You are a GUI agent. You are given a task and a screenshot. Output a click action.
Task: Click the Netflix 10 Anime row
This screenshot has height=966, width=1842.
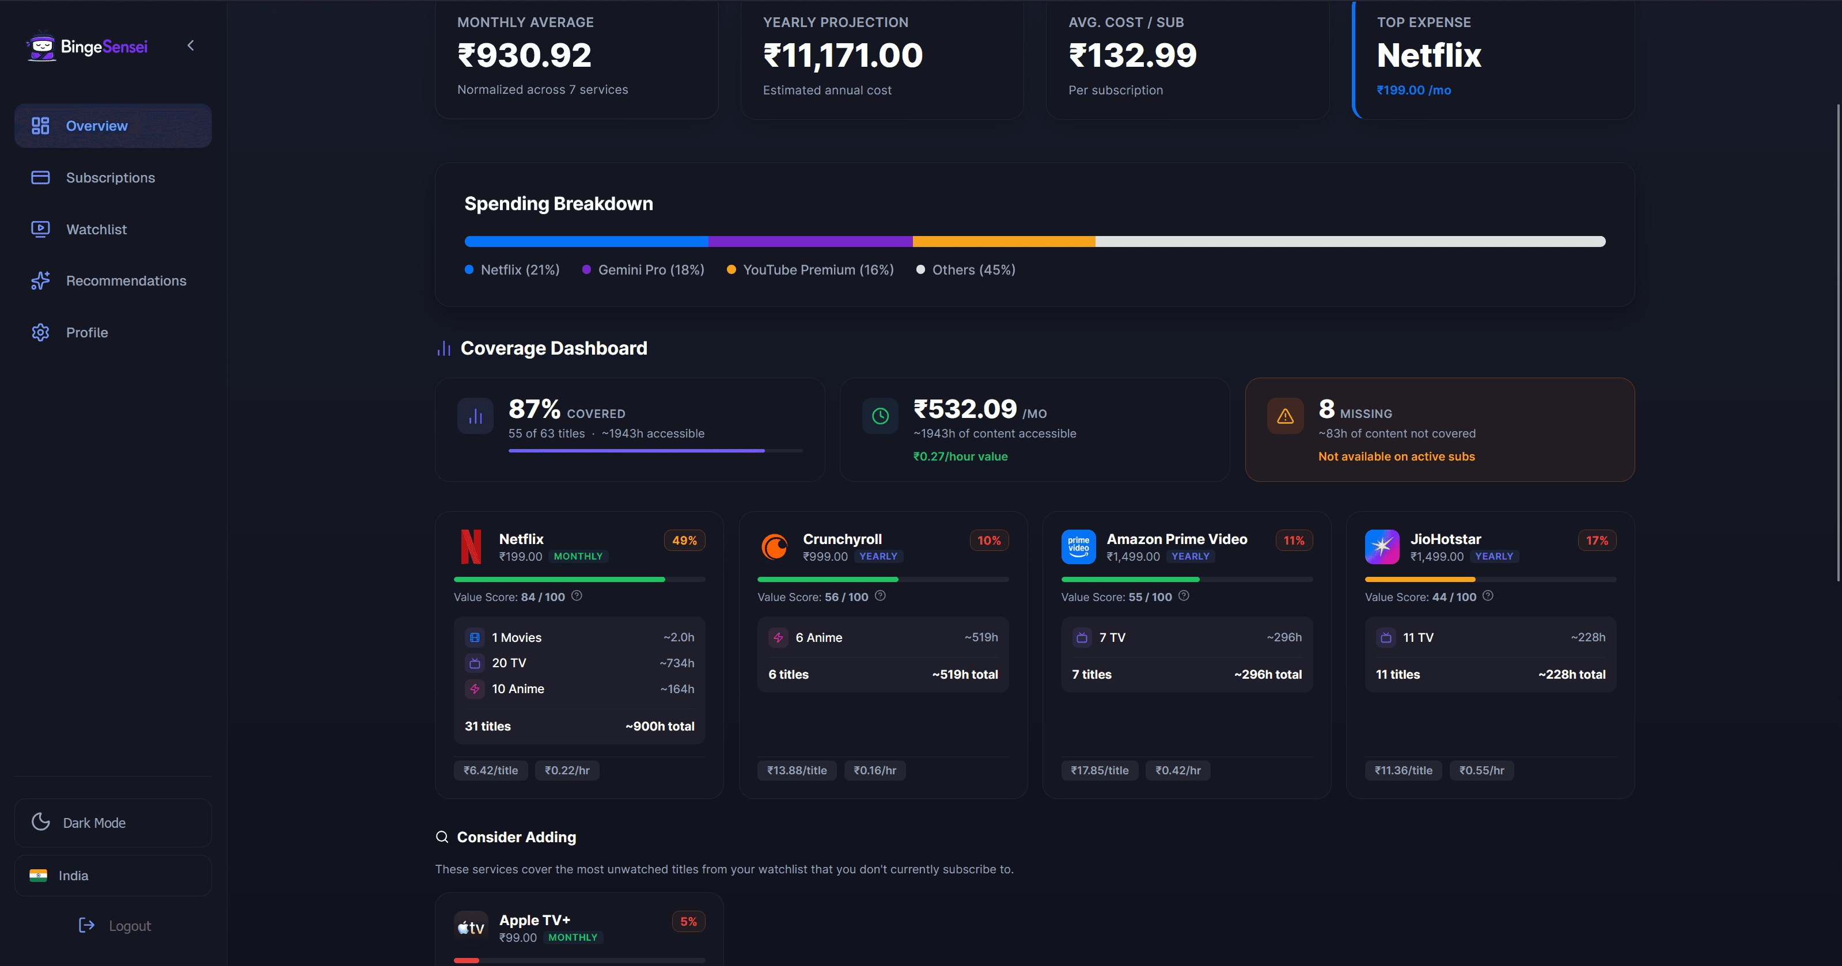click(x=579, y=689)
